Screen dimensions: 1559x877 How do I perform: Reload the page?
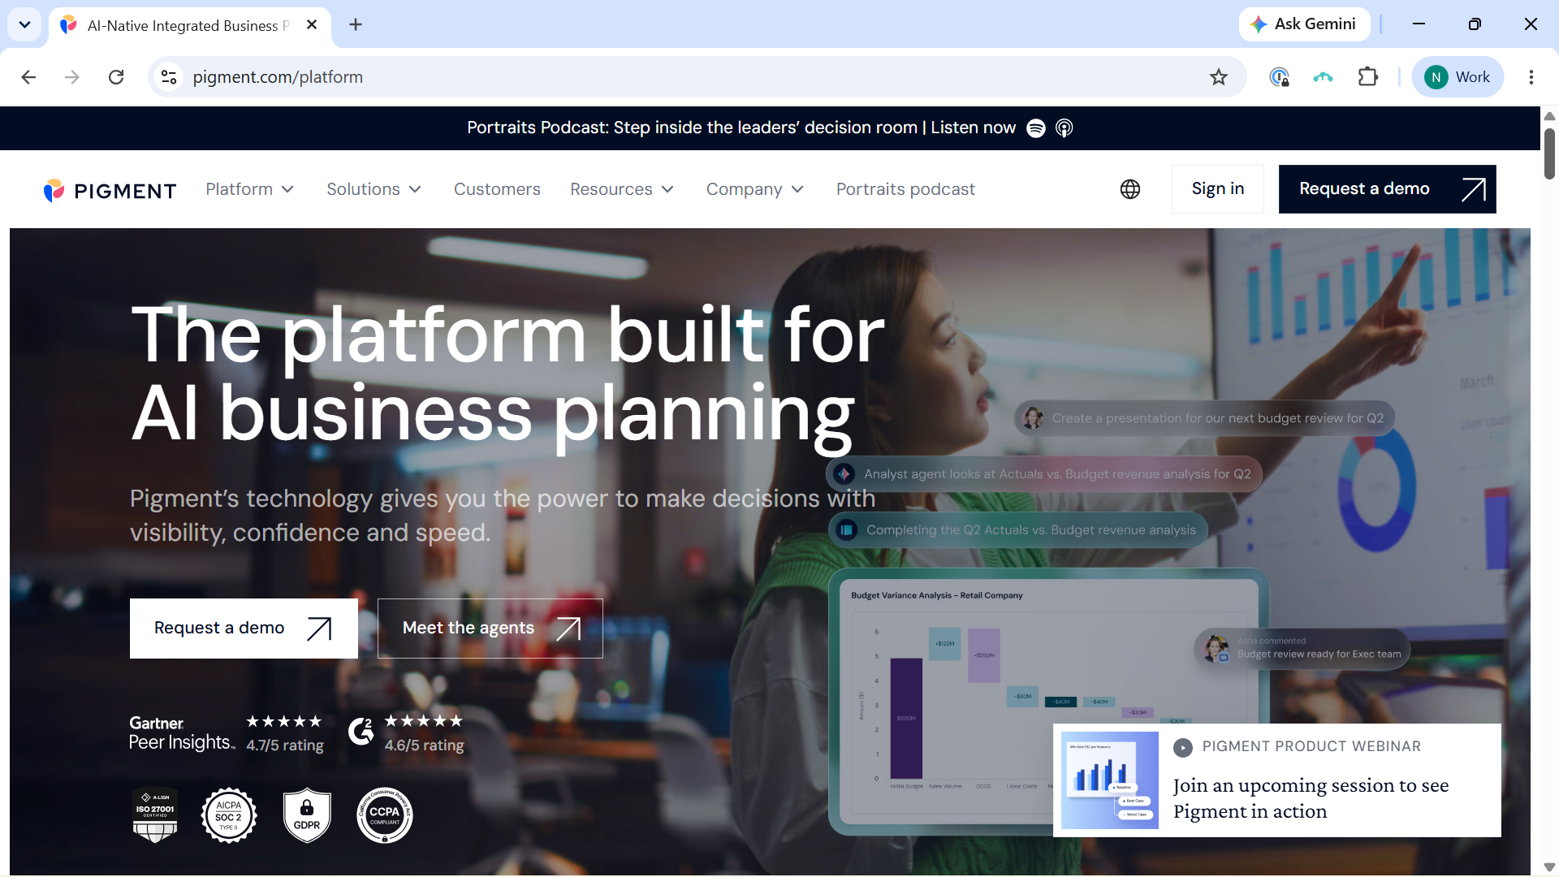pyautogui.click(x=116, y=77)
